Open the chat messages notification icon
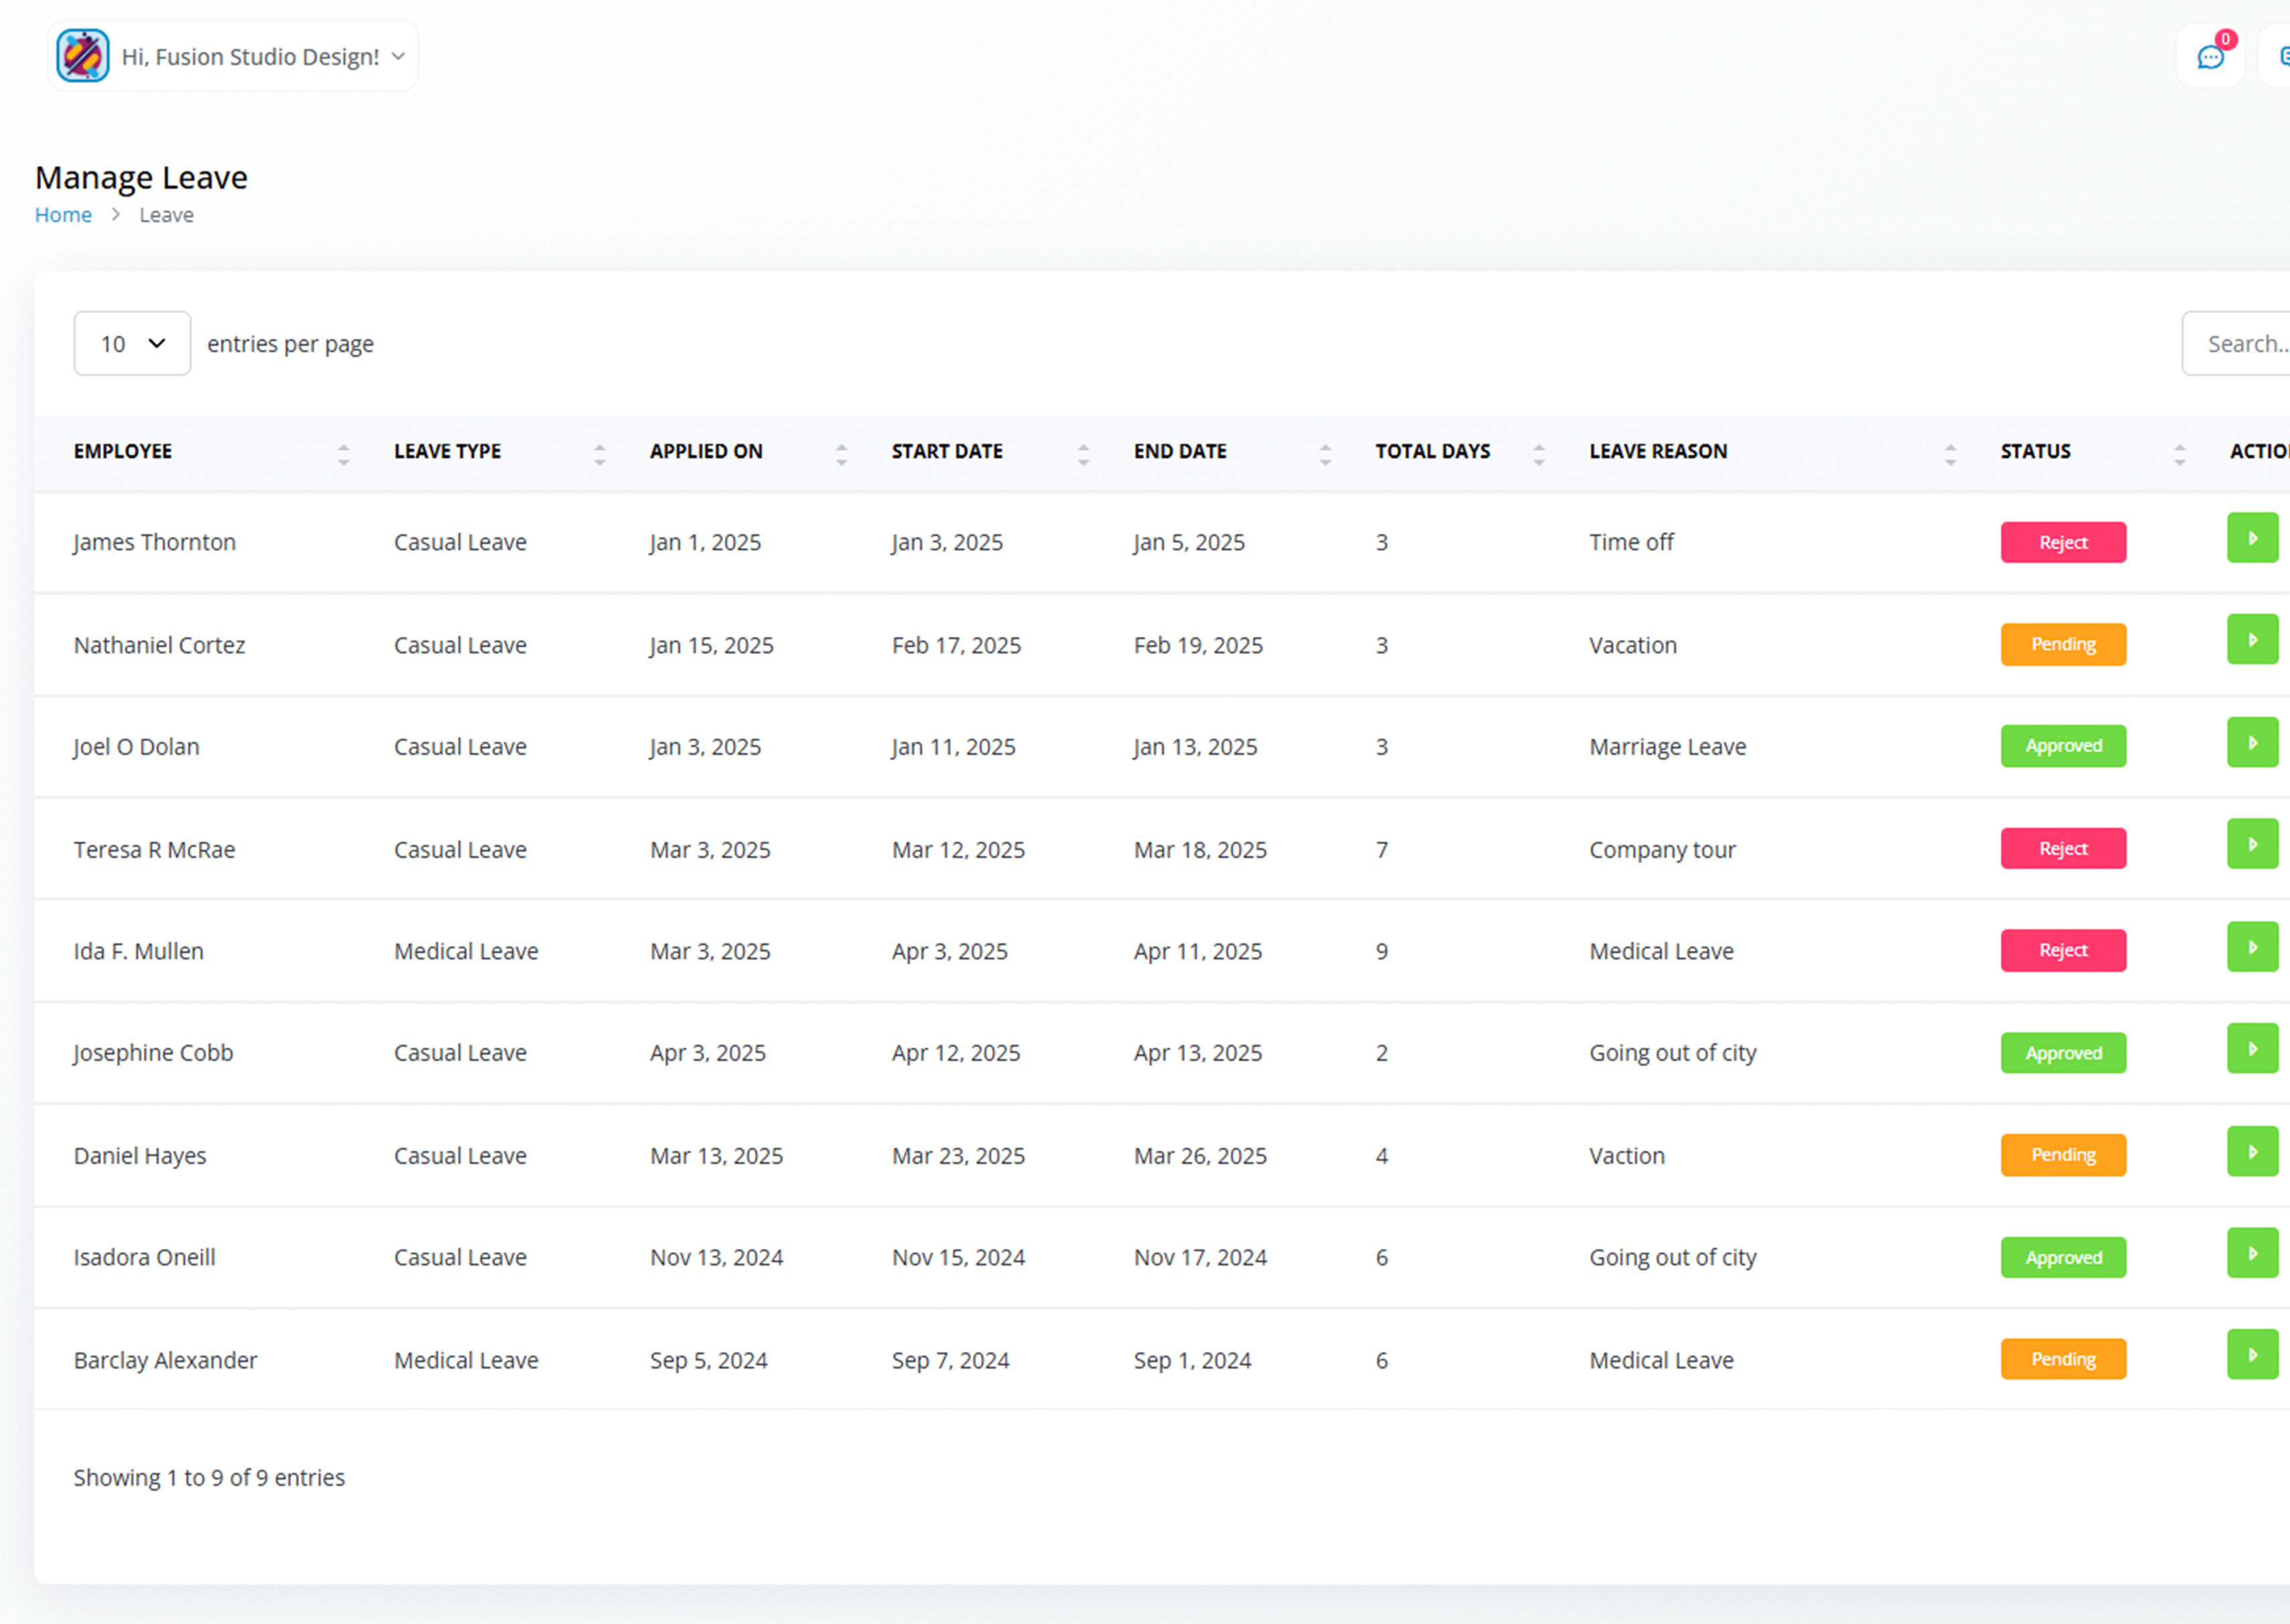 pos(2210,57)
